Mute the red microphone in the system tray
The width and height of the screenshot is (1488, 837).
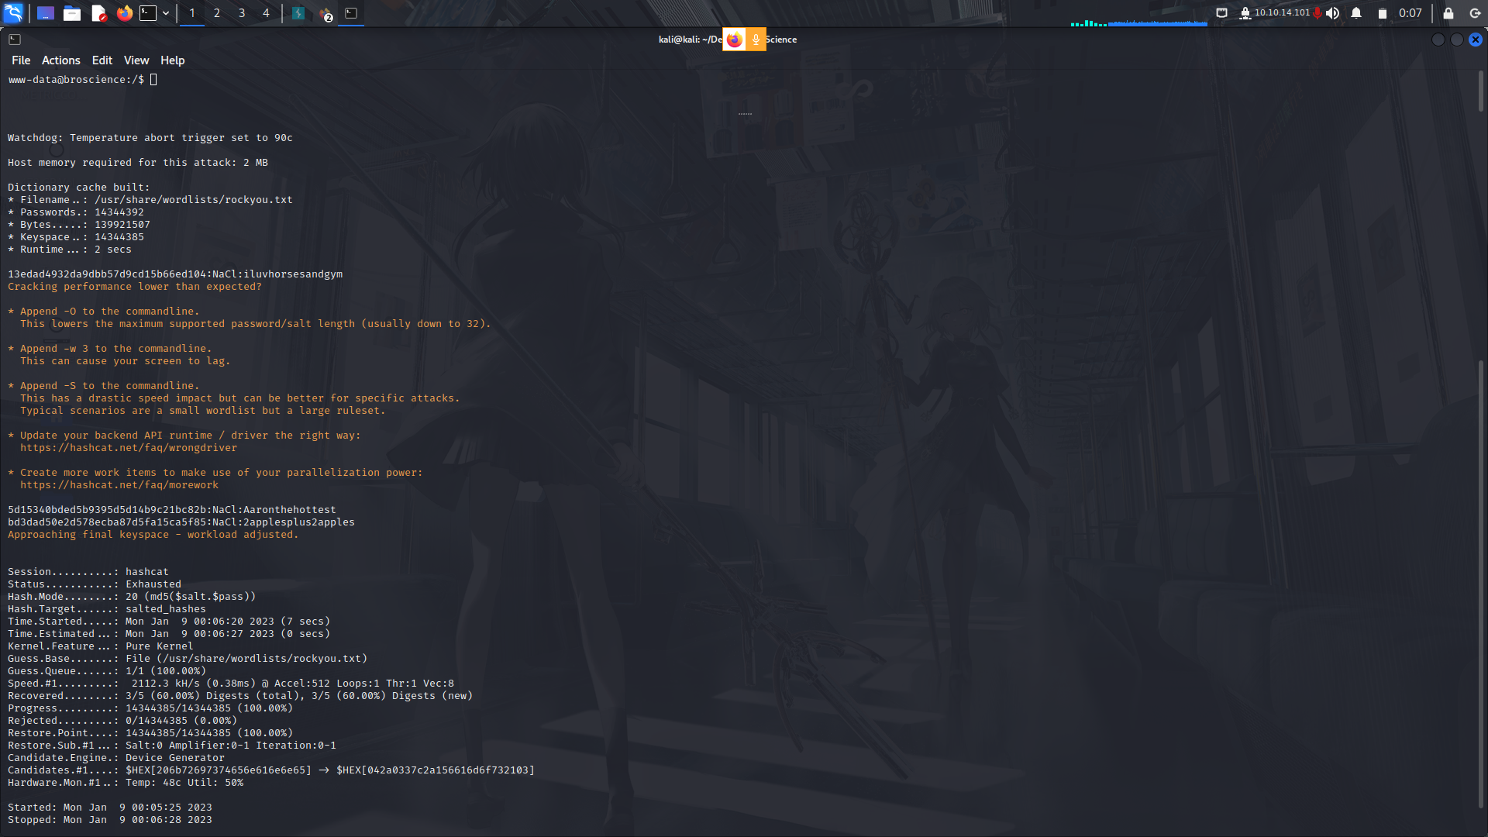pos(1317,13)
